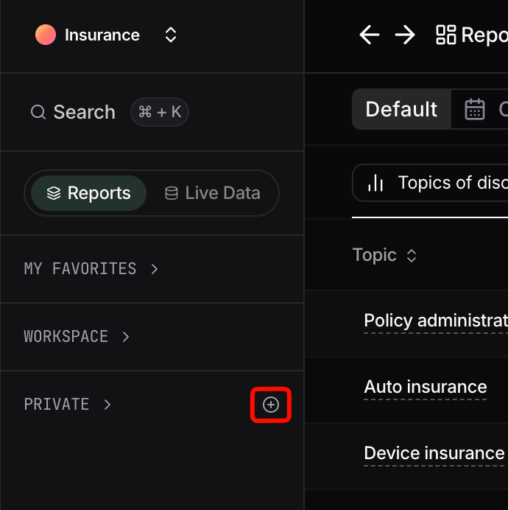
Task: Click the Repo… breadcrumb title text
Action: pos(484,35)
